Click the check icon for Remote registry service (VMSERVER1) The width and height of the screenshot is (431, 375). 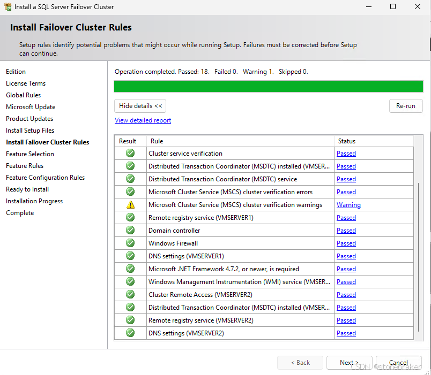click(x=130, y=217)
